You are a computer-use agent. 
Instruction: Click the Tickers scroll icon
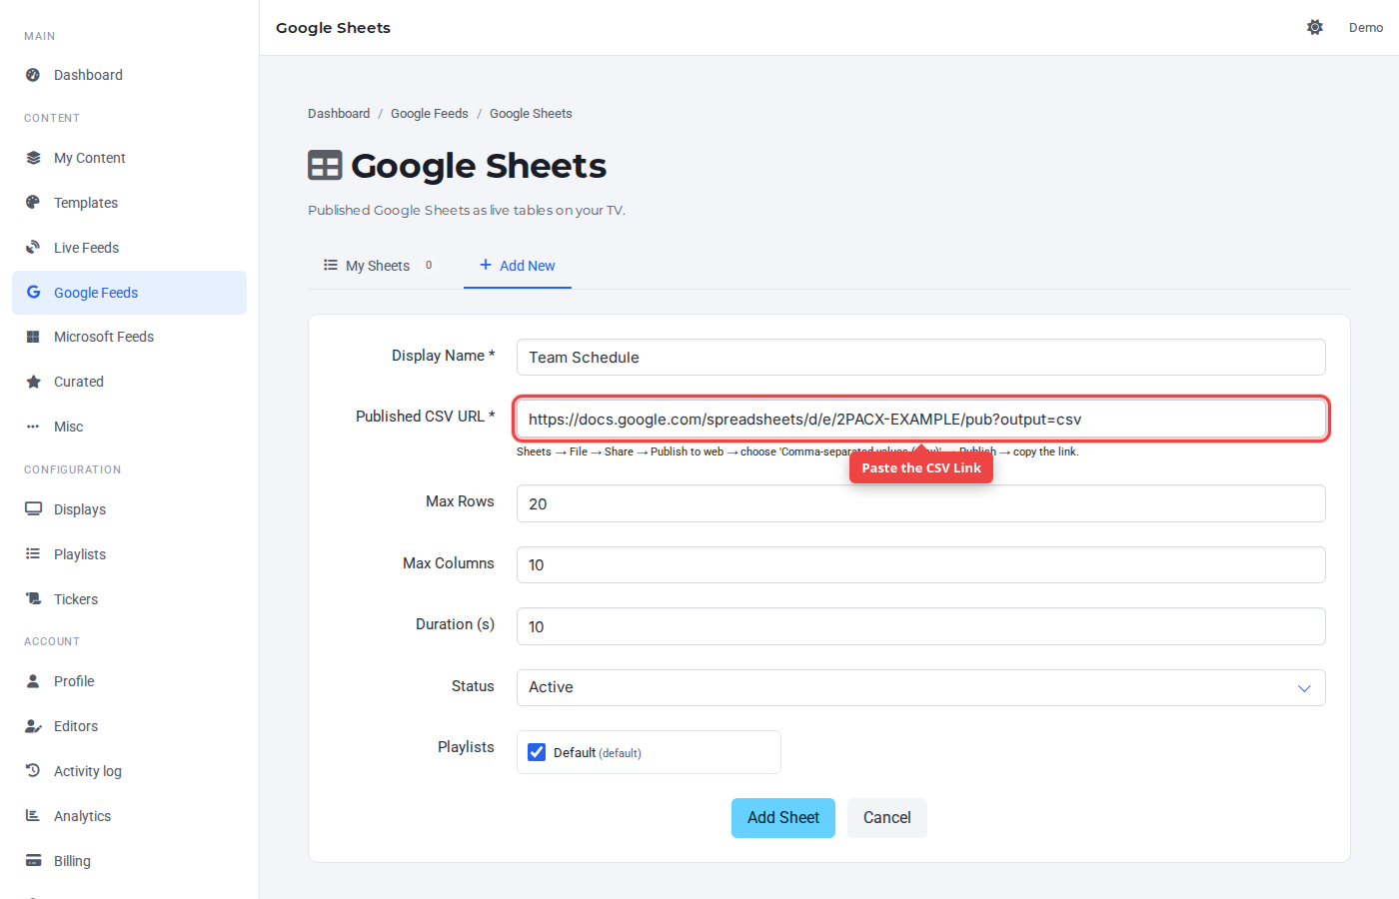[x=33, y=599]
